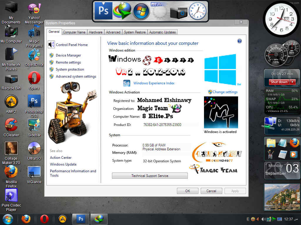The width and height of the screenshot is (301, 225).
Task: Open AIMP2 audio player
Action: (x=11, y=101)
